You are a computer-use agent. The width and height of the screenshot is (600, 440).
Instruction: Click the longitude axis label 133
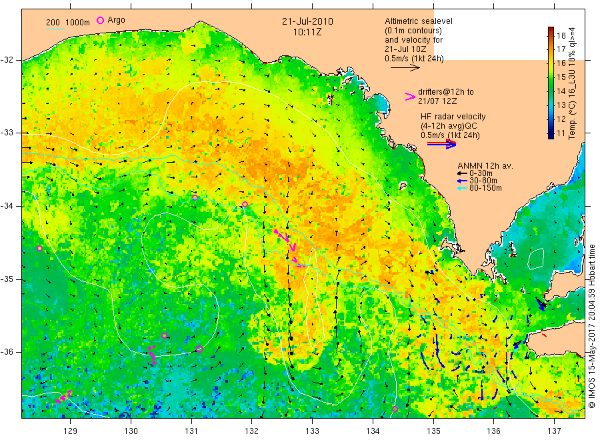pos(312,431)
